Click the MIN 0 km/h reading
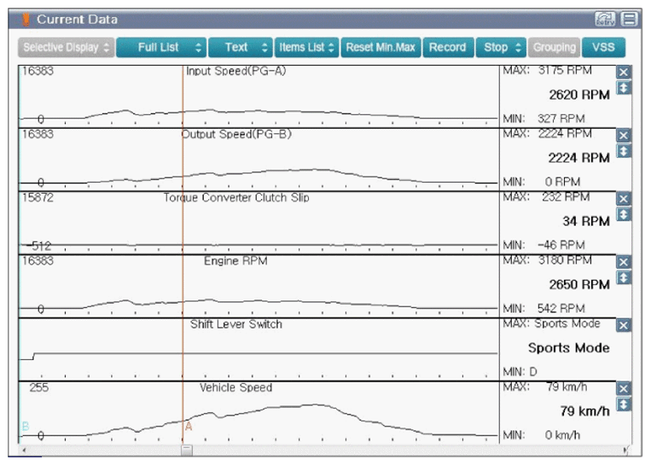This screenshot has width=651, height=465. click(542, 435)
